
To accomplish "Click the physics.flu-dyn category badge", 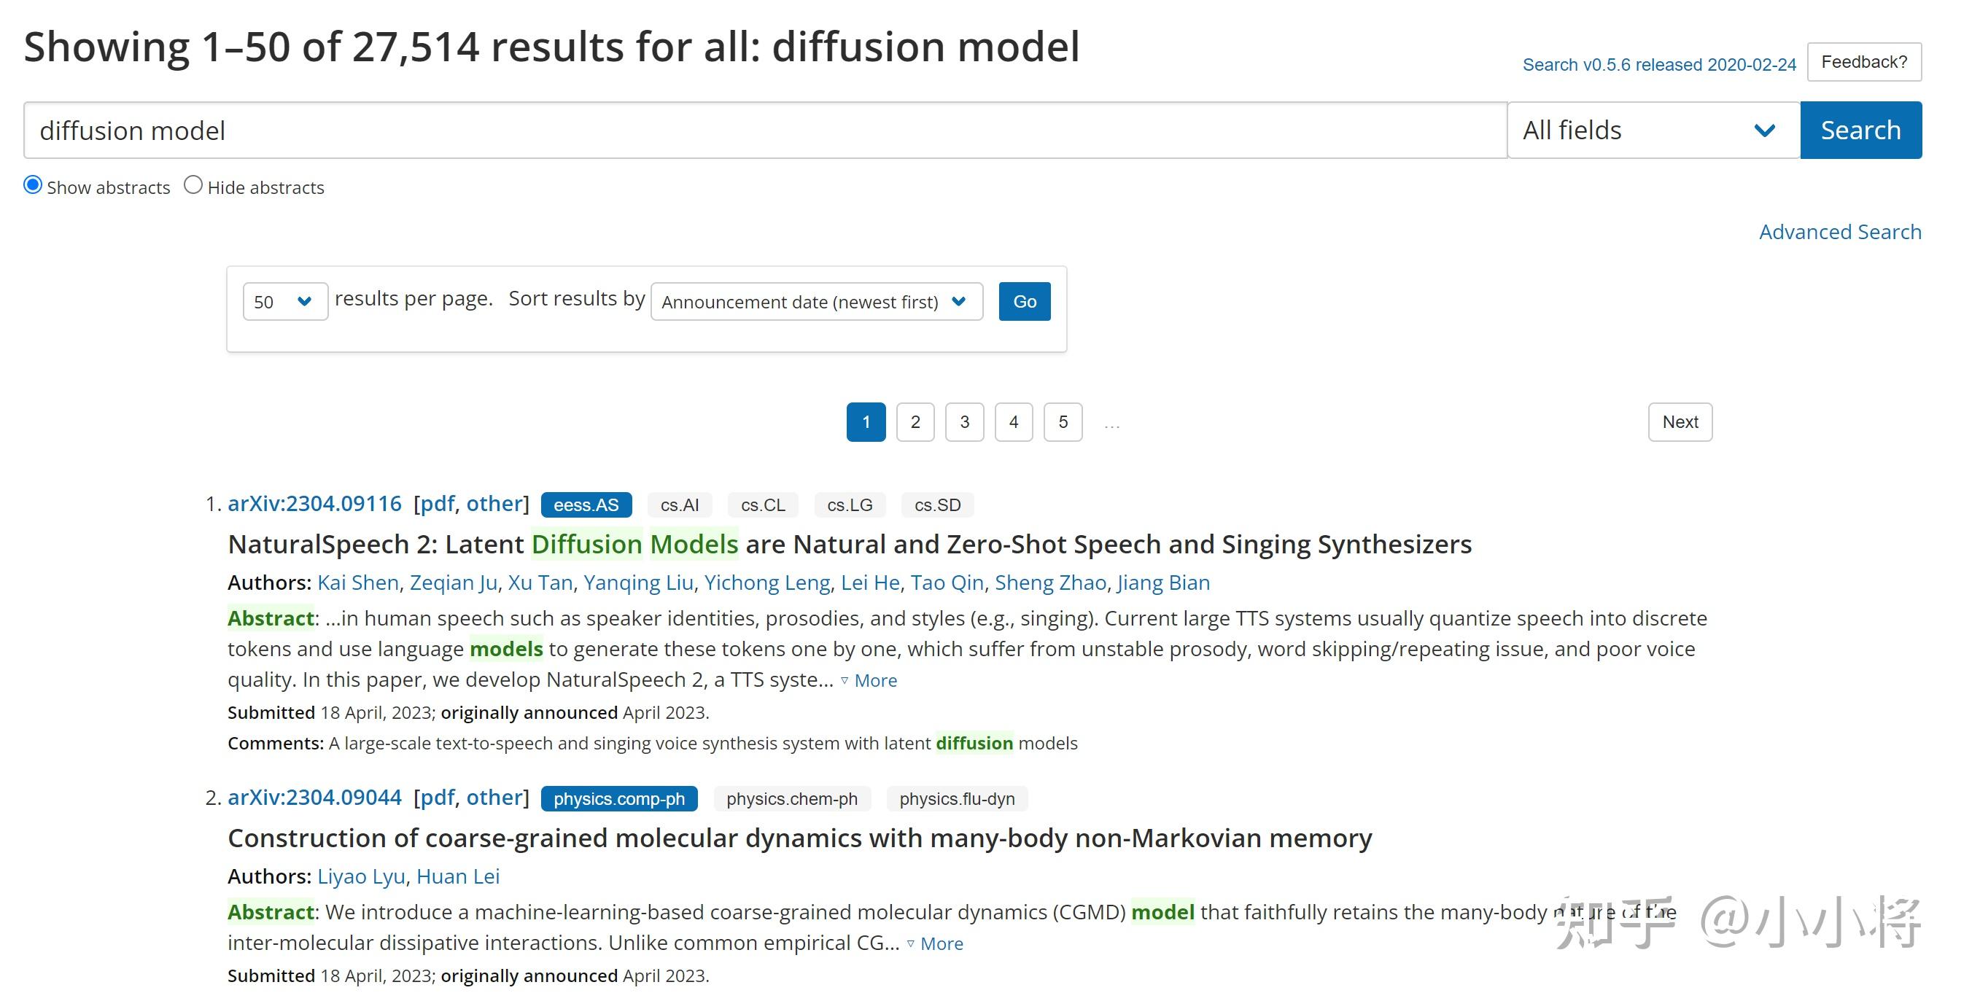I will [x=956, y=799].
